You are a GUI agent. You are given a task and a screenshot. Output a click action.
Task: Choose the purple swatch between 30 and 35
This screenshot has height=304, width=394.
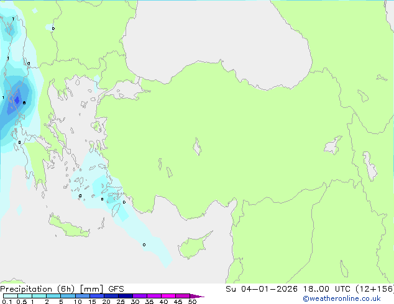click(140, 296)
